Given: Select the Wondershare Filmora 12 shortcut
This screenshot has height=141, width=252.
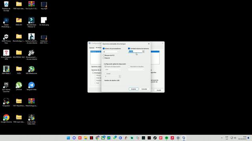Looking at the screenshot, I should tap(31, 23).
